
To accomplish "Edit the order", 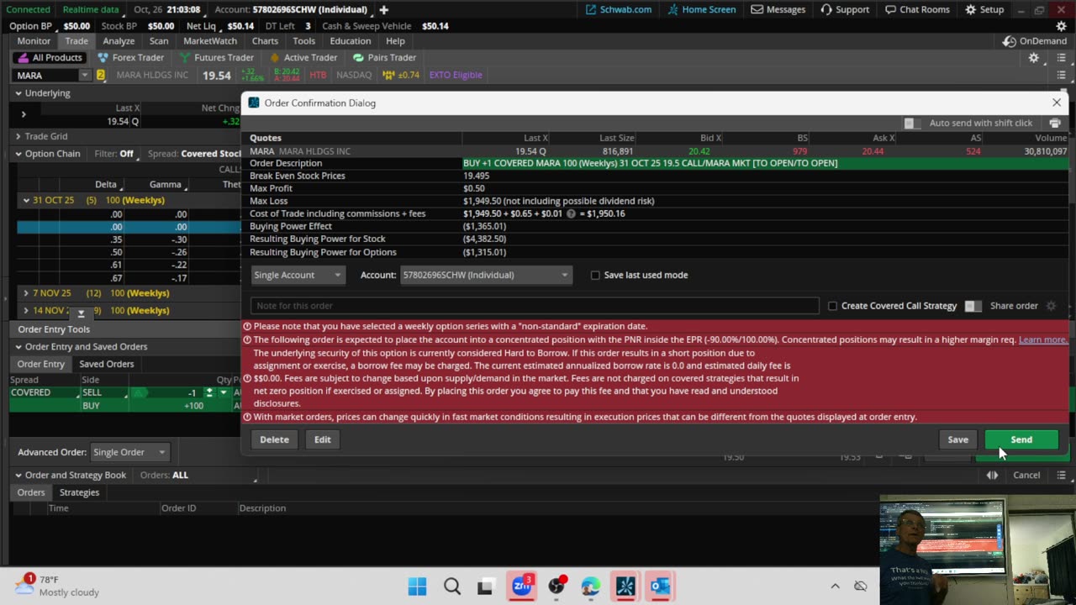I will pyautogui.click(x=323, y=439).
